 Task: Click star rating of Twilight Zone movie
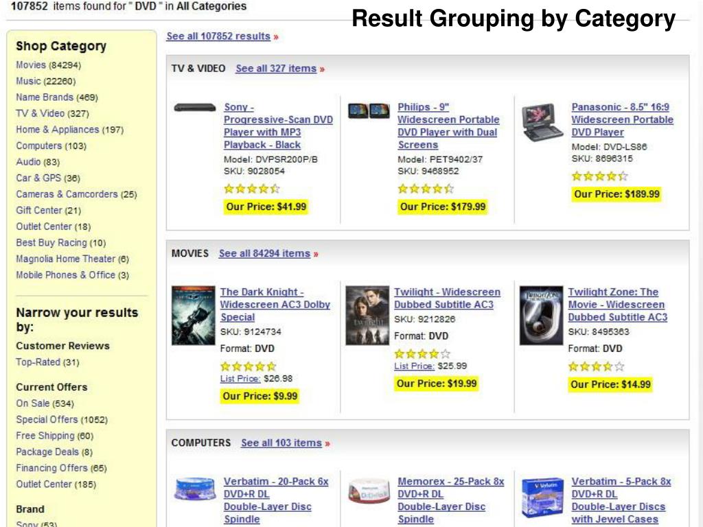[x=596, y=366]
